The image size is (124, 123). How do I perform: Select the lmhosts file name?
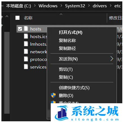[x=38, y=44]
